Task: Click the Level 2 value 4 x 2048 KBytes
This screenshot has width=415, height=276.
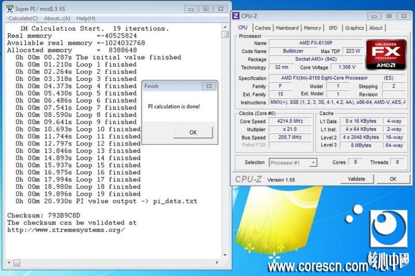Action: point(361,137)
